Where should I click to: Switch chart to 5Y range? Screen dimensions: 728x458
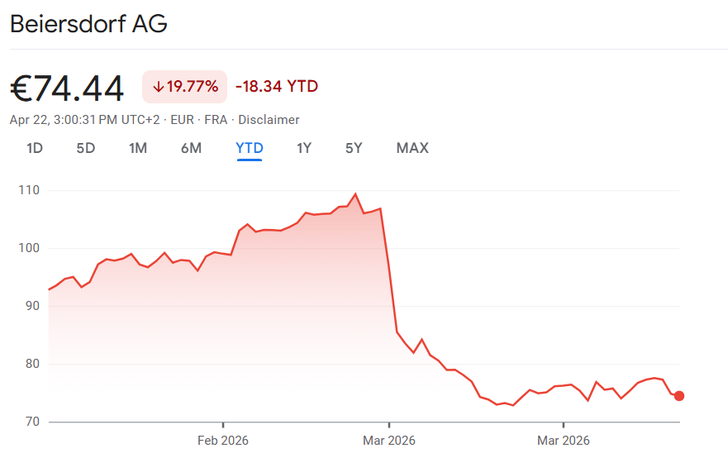coord(354,148)
